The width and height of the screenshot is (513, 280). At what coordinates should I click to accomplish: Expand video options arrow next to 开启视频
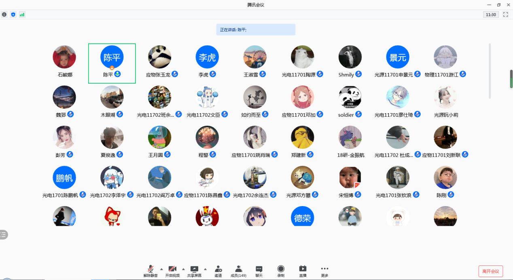coord(183,269)
